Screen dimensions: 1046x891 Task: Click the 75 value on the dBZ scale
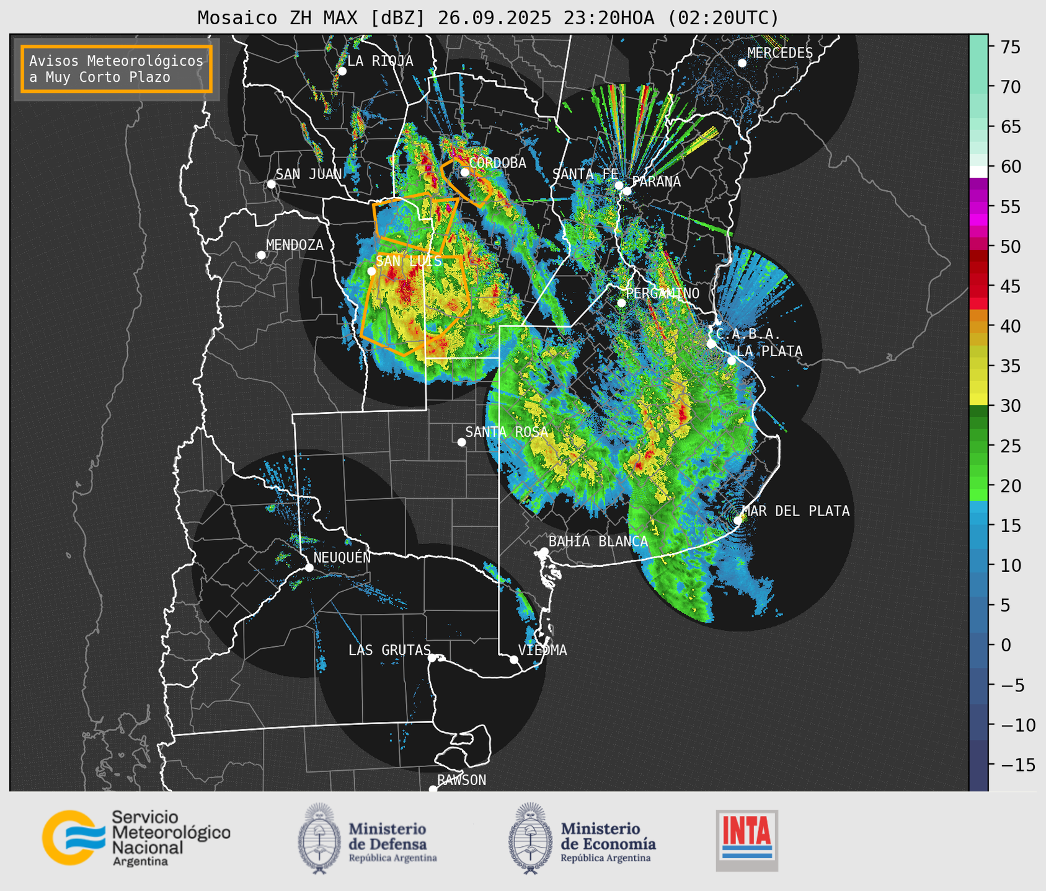point(1012,47)
